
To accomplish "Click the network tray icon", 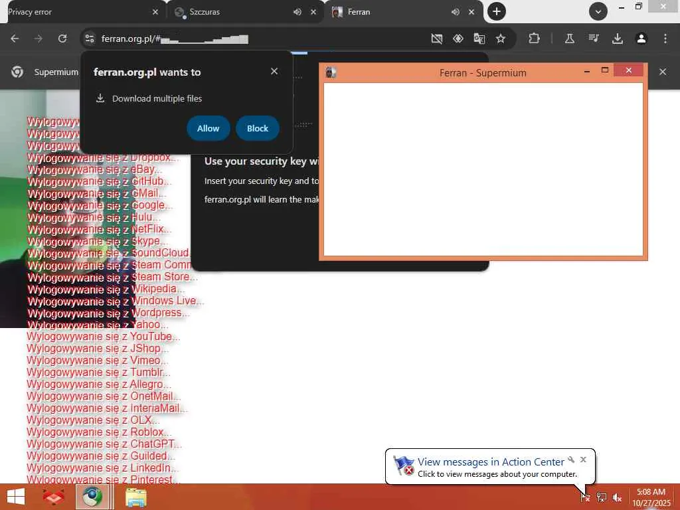I will click(x=602, y=497).
